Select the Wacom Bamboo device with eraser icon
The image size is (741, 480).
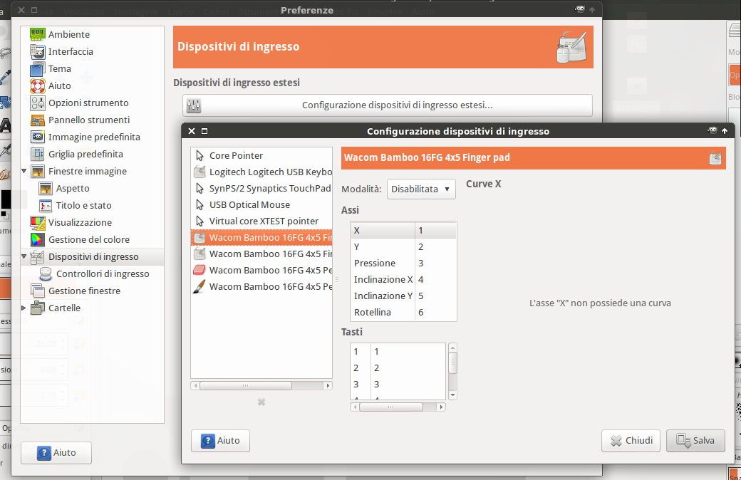pyautogui.click(x=199, y=270)
